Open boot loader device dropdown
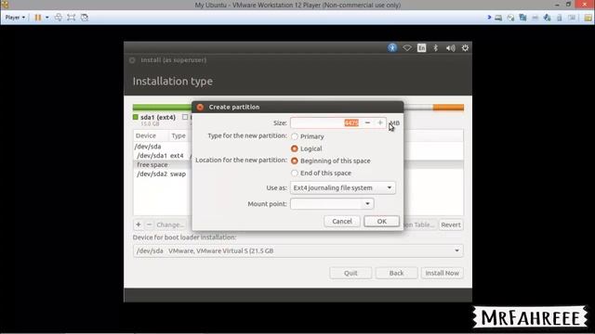595x334 pixels. click(x=297, y=250)
